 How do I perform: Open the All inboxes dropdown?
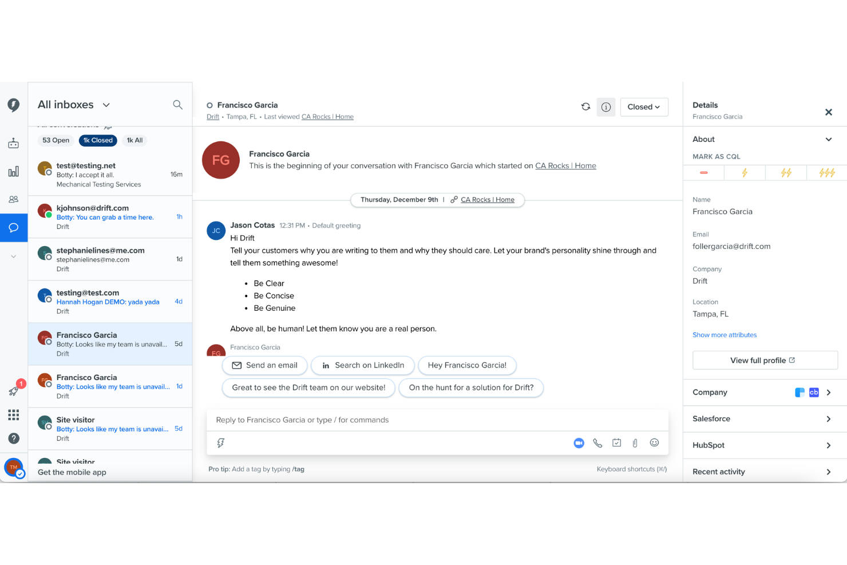click(74, 105)
